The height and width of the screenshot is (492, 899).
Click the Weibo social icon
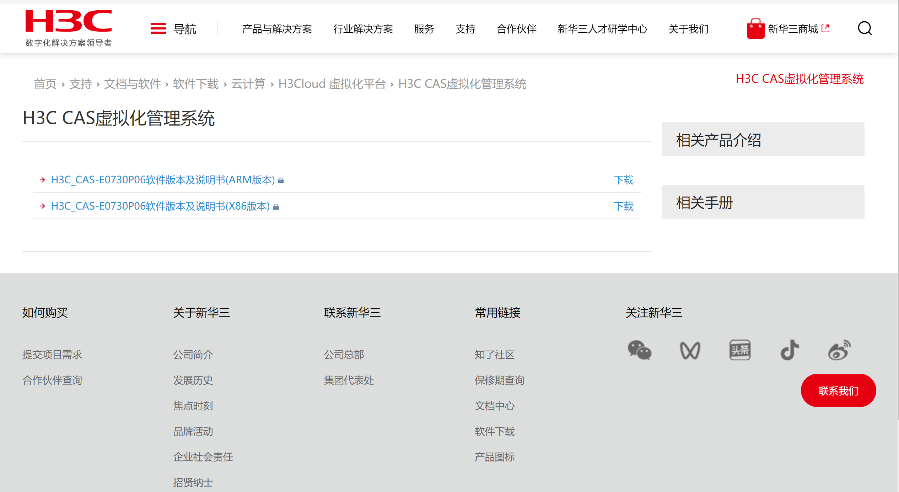[x=839, y=350]
